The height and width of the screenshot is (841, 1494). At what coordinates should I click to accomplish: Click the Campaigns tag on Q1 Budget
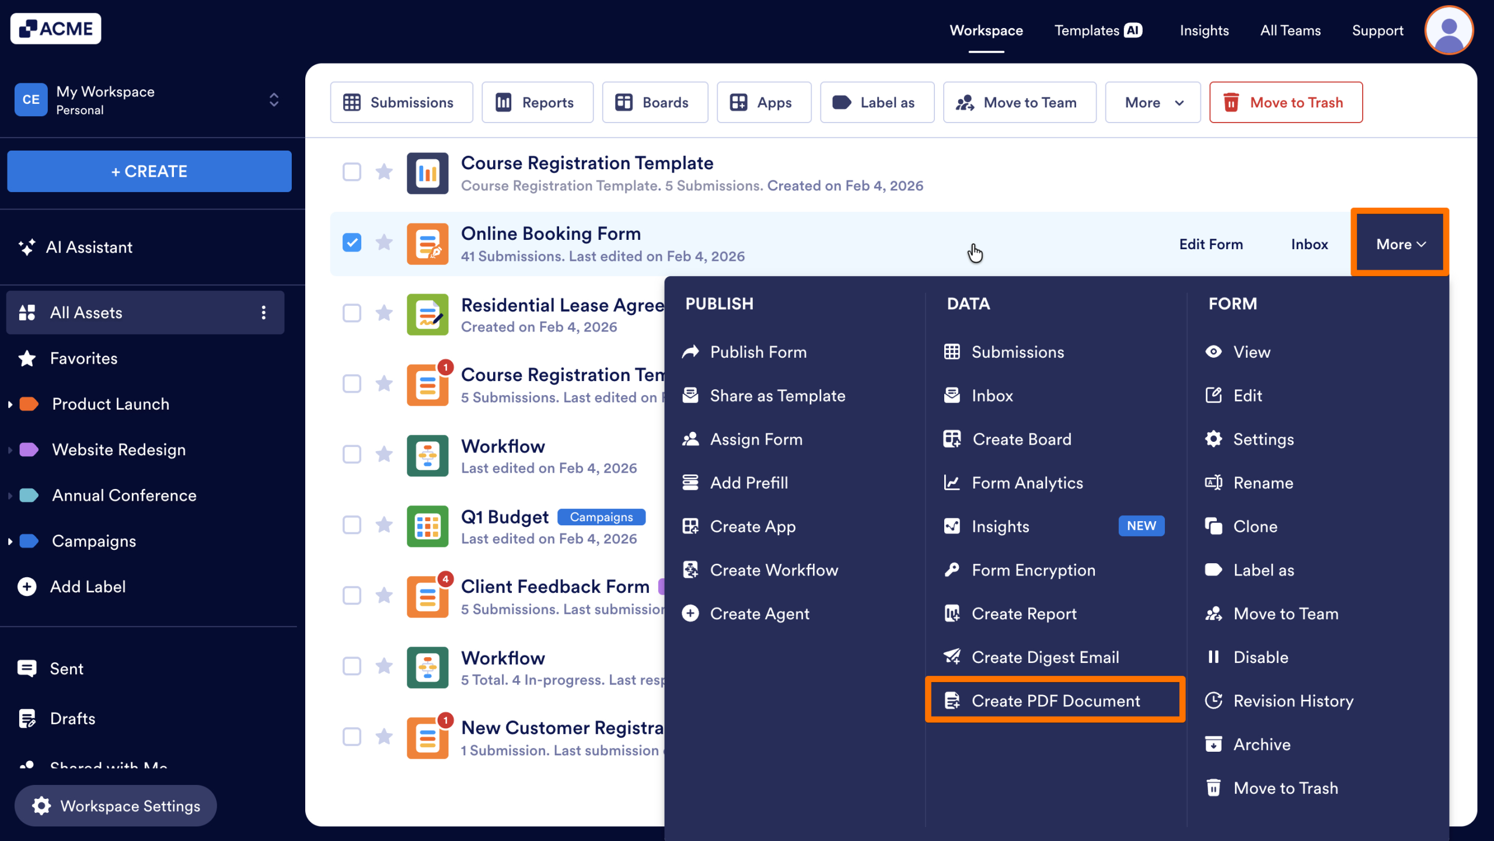(601, 517)
